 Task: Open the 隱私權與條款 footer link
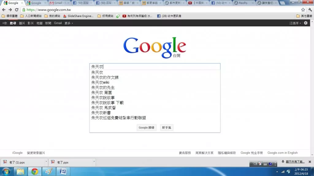tap(227, 153)
